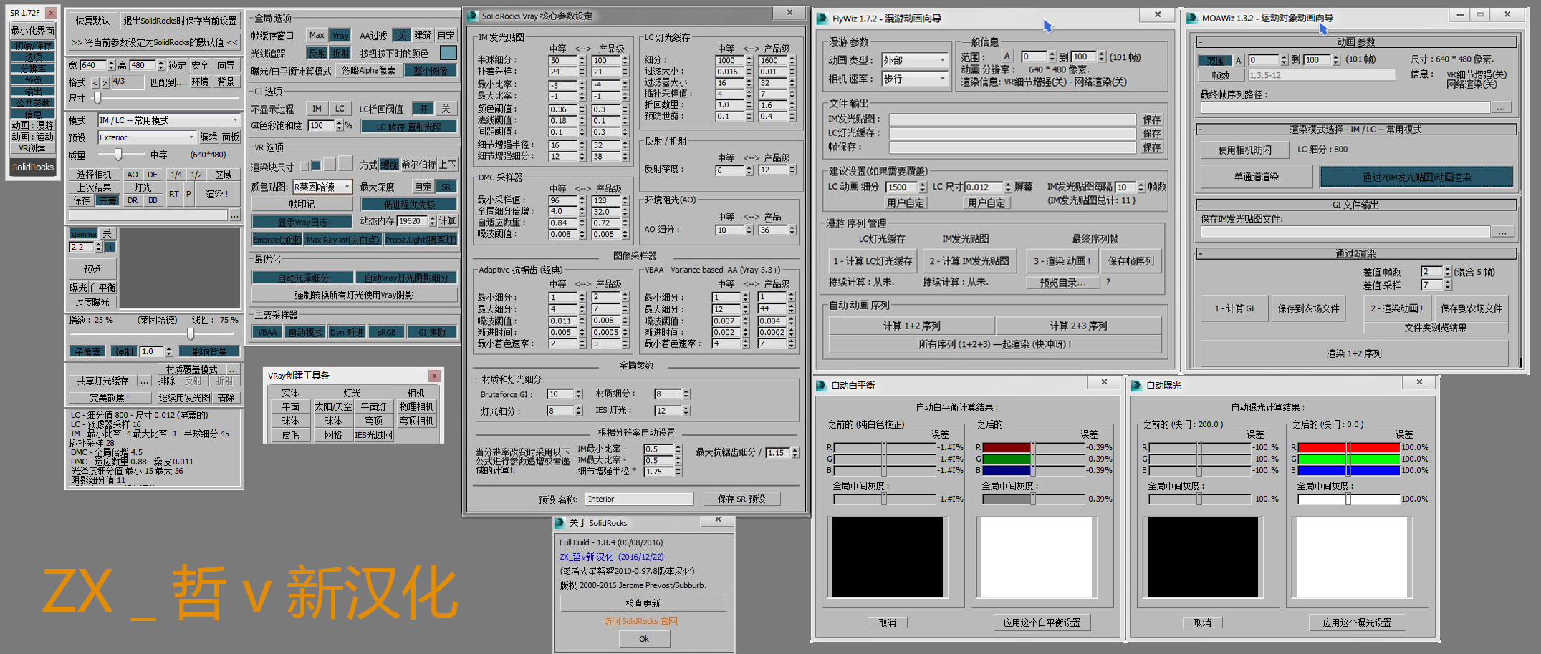The height and width of the screenshot is (654, 1541).
Task: Click the 宽 640 width field
Action: pos(93,65)
